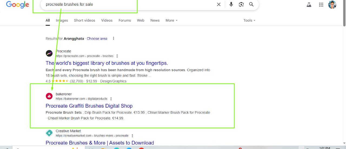Open the Google account profile picture
346x149 pixels.
point(332,5)
